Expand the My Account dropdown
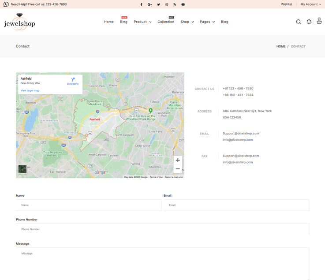The width and height of the screenshot is (325, 280). (x=310, y=4)
